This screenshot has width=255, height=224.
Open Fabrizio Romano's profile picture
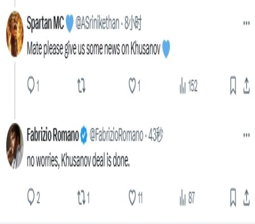pyautogui.click(x=15, y=146)
